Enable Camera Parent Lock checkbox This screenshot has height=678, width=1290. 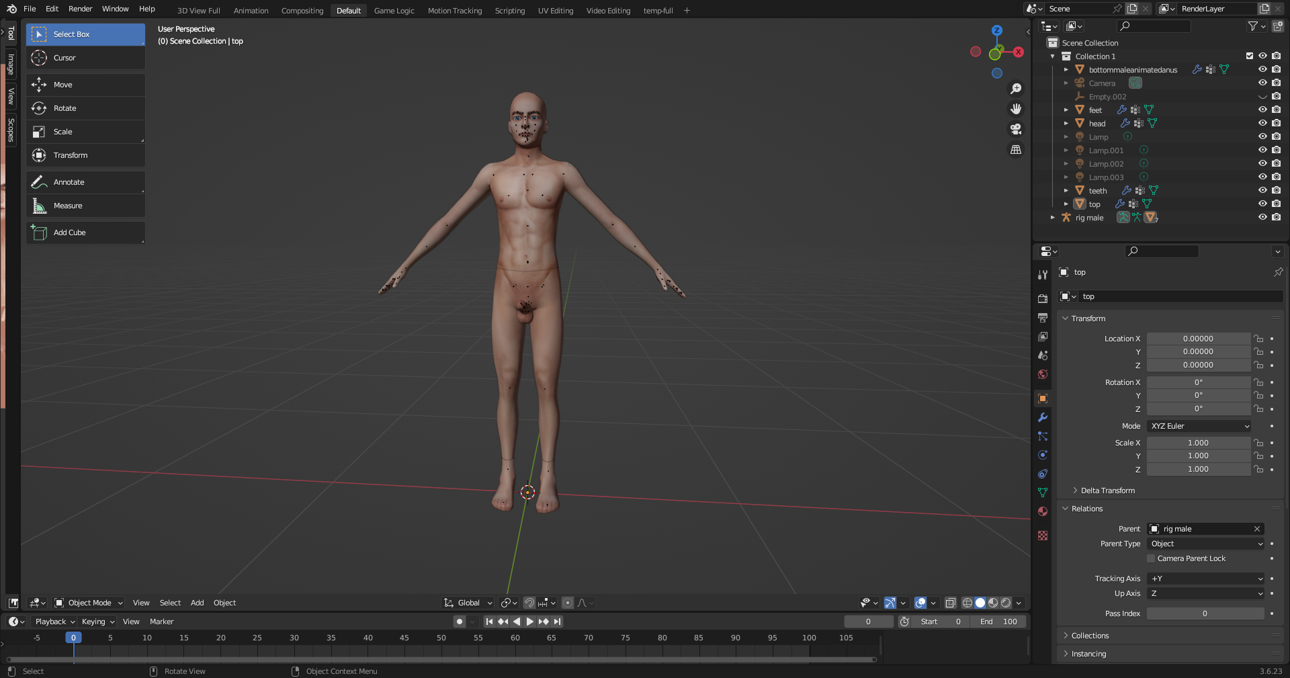point(1151,558)
